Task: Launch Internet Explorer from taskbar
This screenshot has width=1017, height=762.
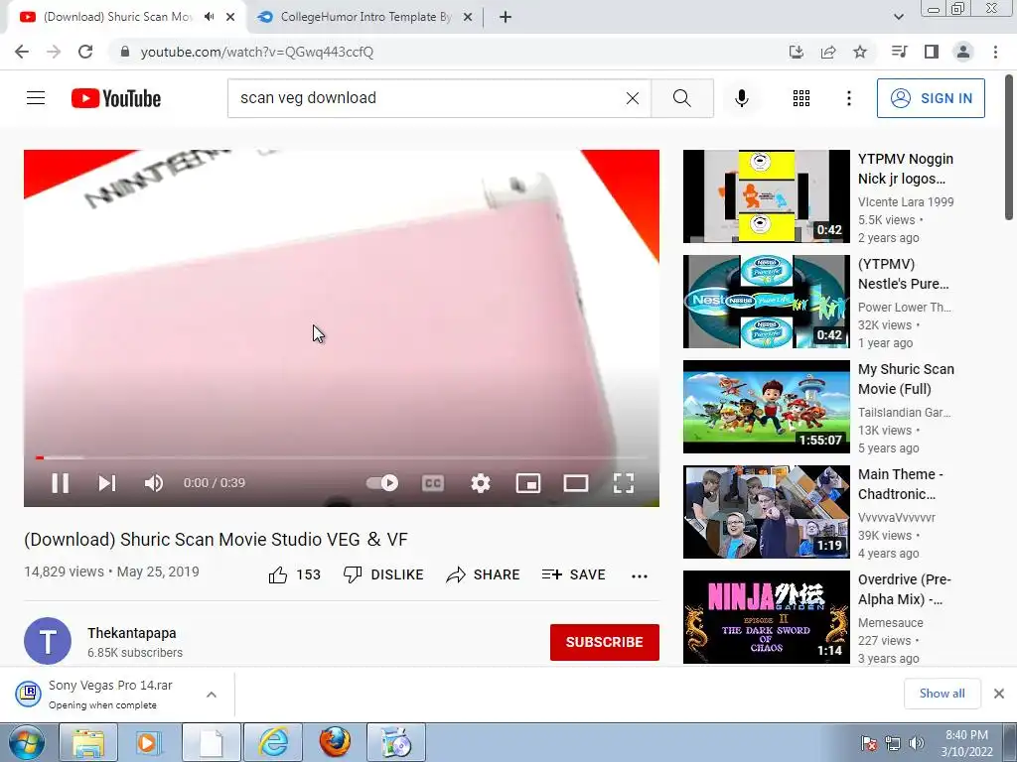Action: coord(273,742)
